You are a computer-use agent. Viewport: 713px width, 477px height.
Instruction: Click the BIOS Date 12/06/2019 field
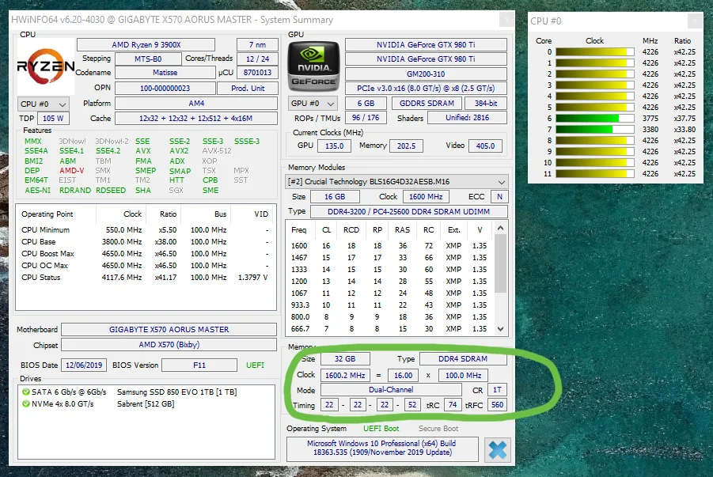(x=84, y=365)
